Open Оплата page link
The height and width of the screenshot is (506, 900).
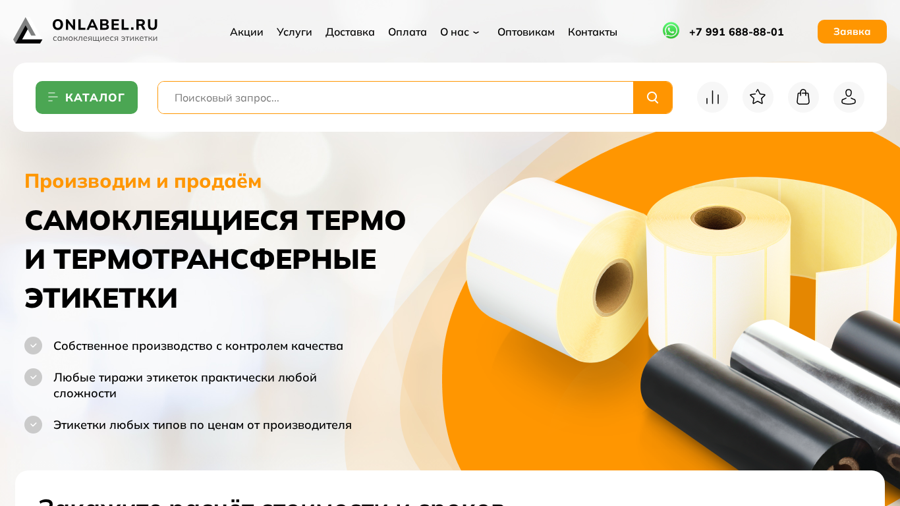click(x=407, y=32)
